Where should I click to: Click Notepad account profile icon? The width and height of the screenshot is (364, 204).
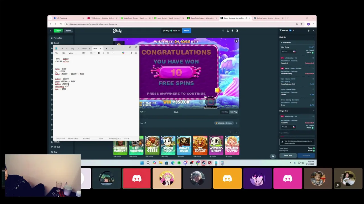click(131, 53)
